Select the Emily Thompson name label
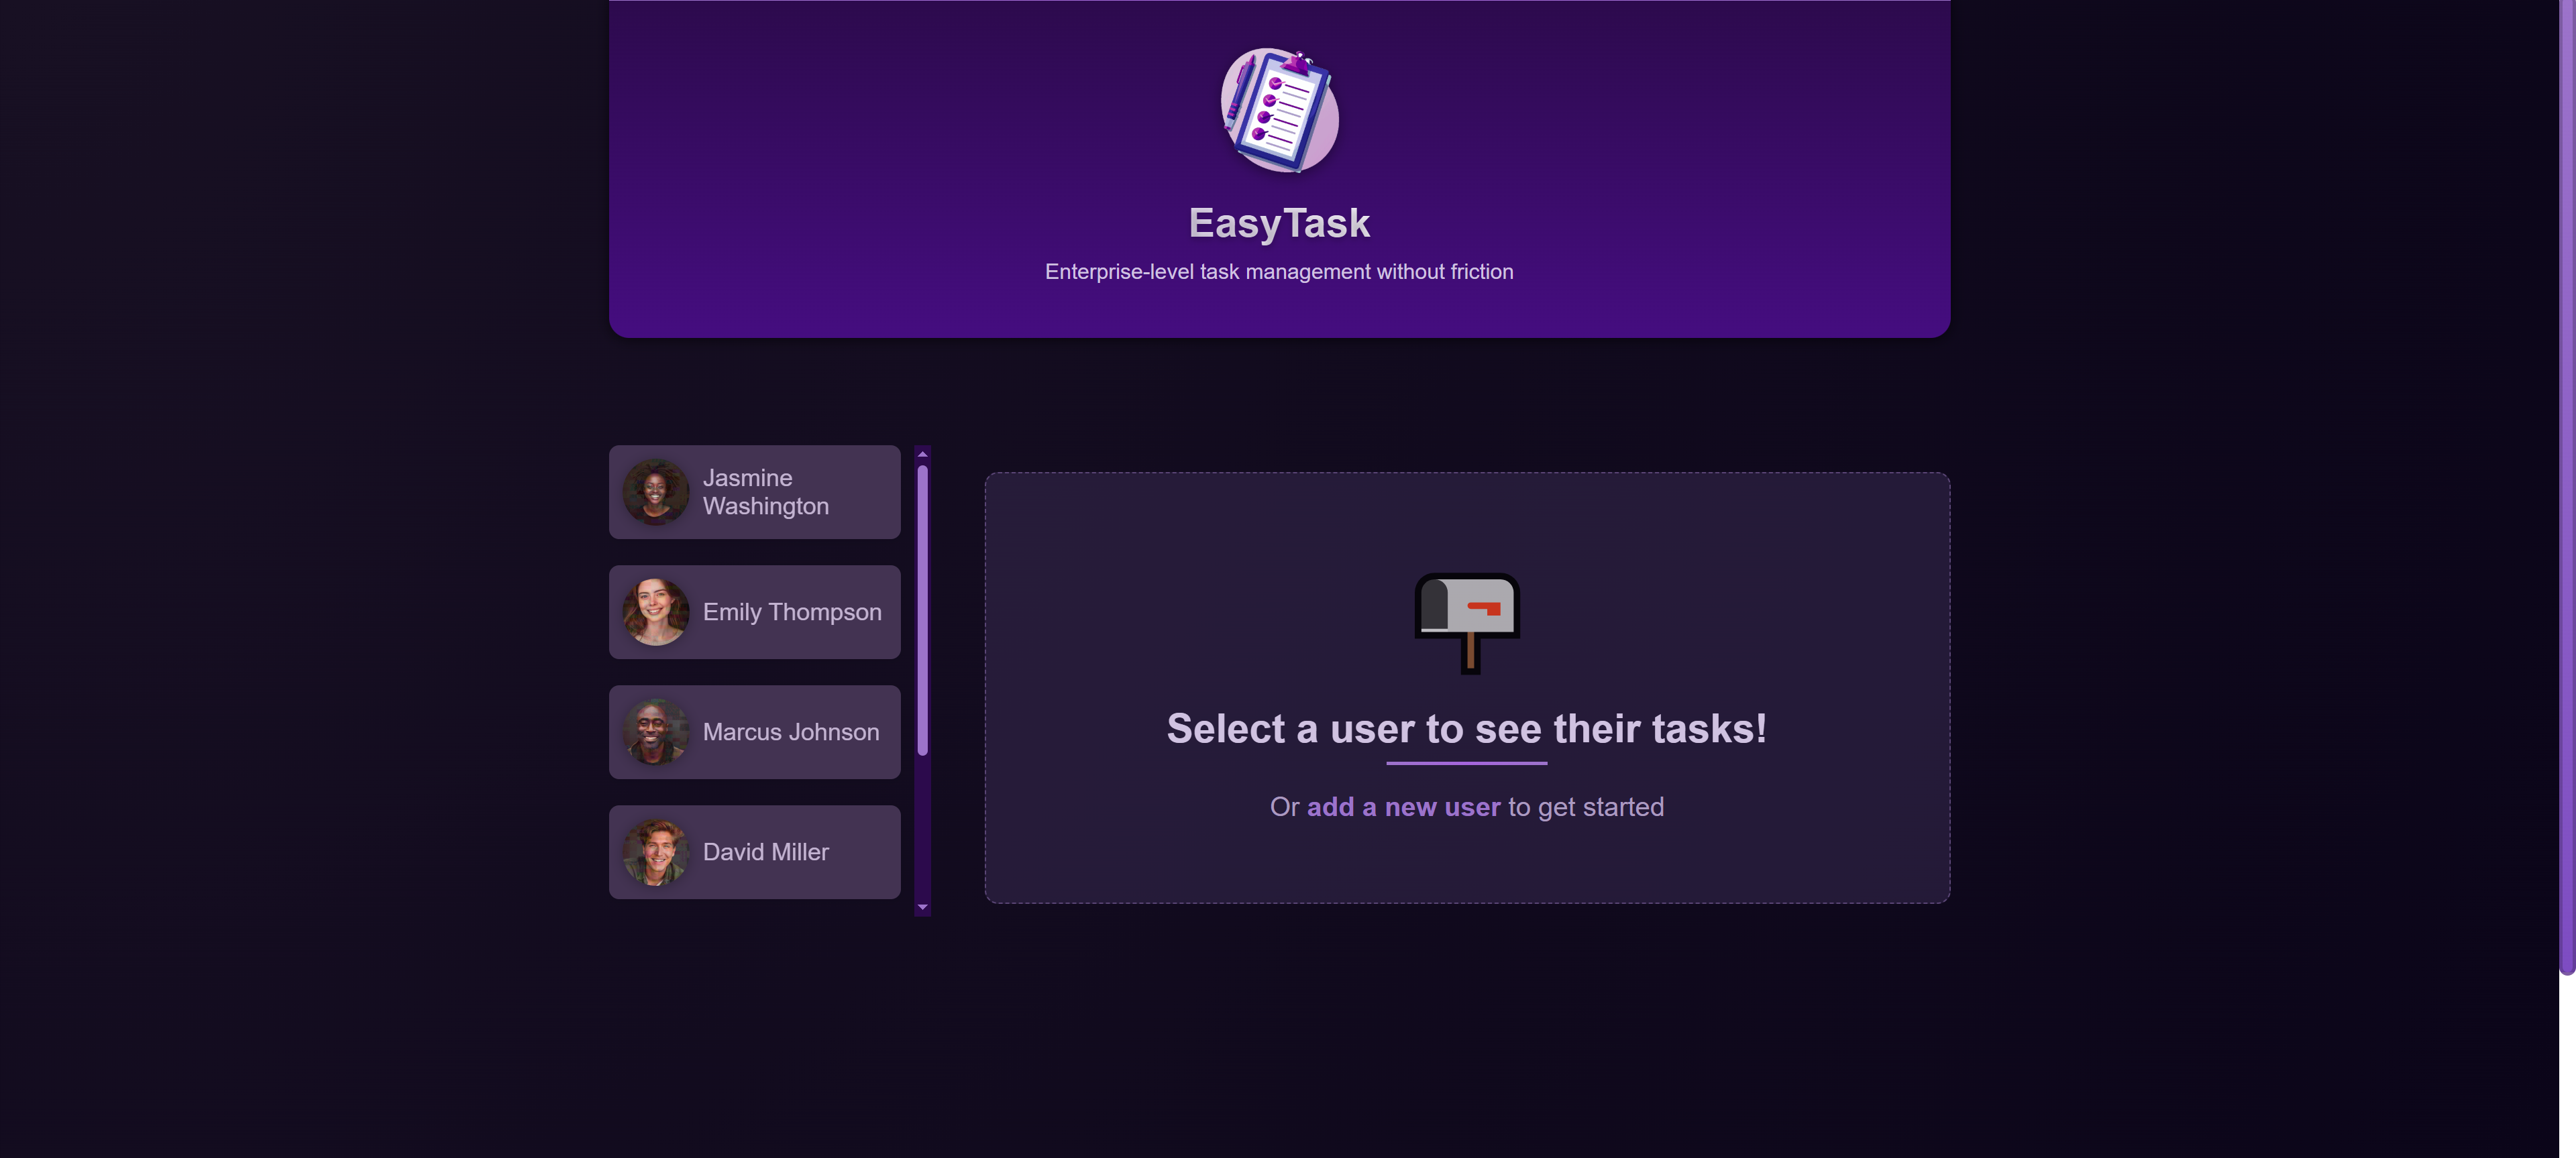 point(791,612)
